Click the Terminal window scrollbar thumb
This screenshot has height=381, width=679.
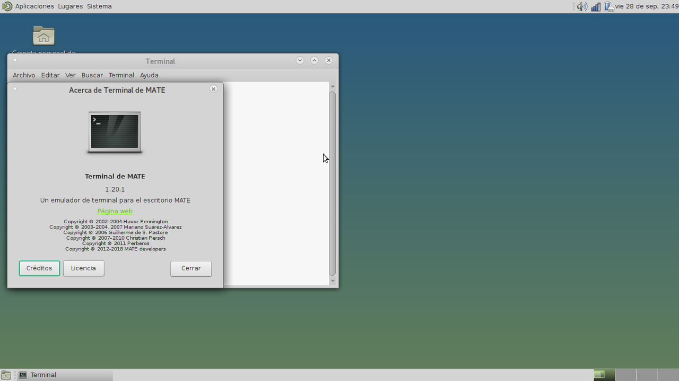point(333,184)
